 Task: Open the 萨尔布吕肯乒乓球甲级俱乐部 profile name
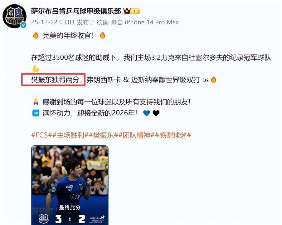pyautogui.click(x=76, y=11)
